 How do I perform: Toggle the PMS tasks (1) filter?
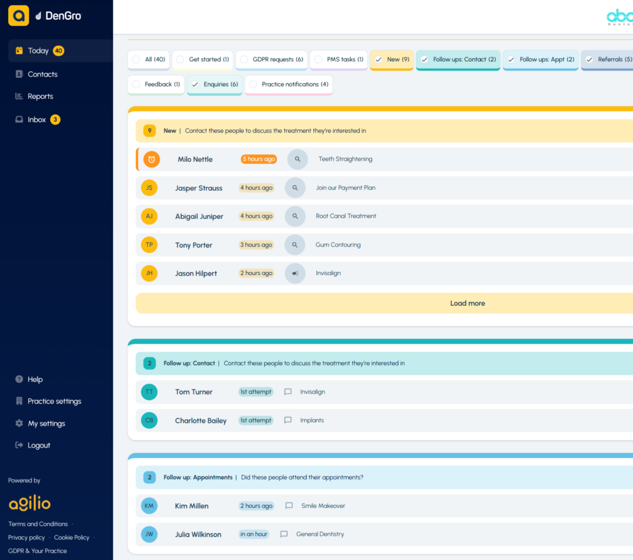coord(339,60)
